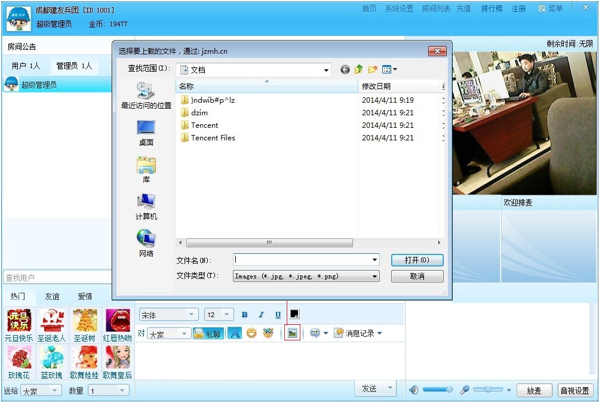599x402 pixels.
Task: Select the Tencent Files folder
Action: click(213, 138)
